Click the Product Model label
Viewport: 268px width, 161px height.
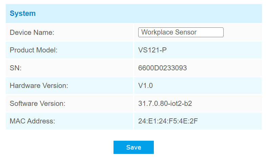(x=34, y=50)
